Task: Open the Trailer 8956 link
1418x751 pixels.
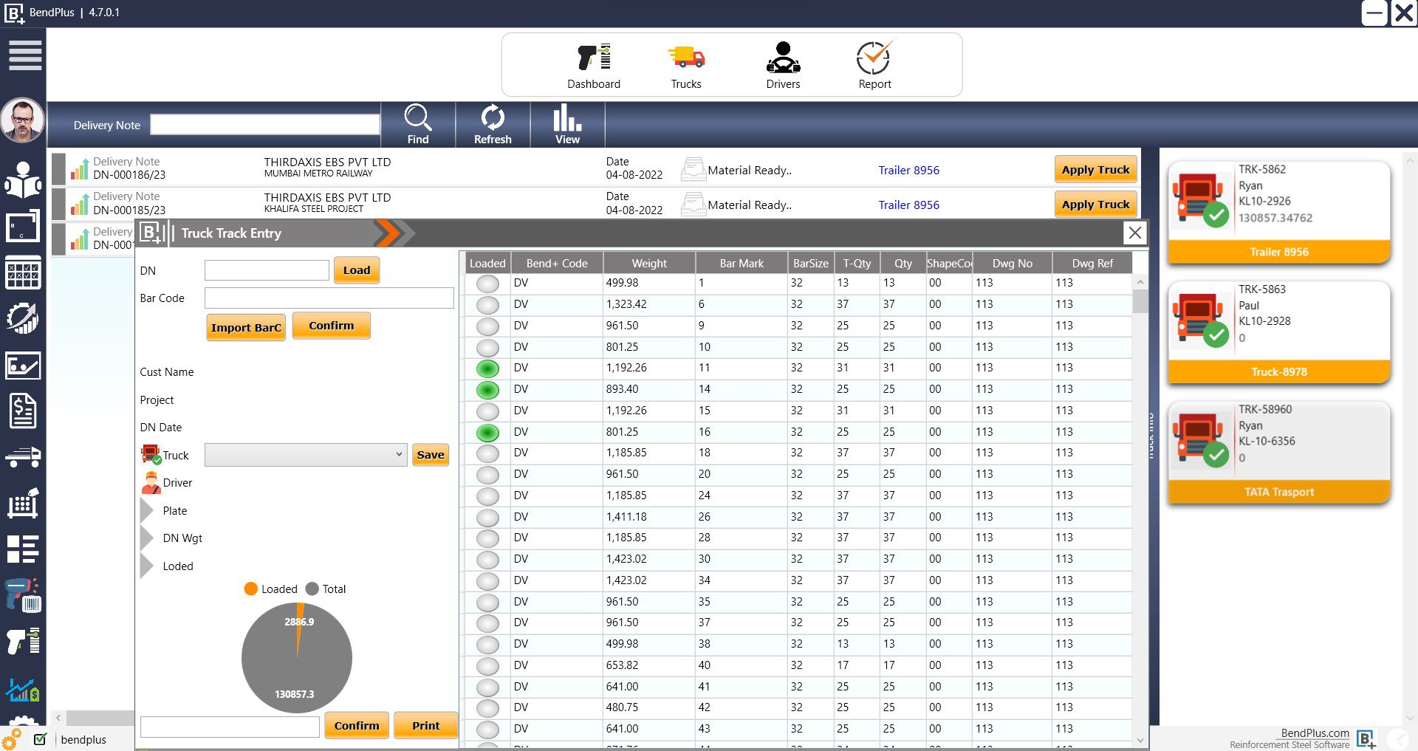Action: click(908, 170)
